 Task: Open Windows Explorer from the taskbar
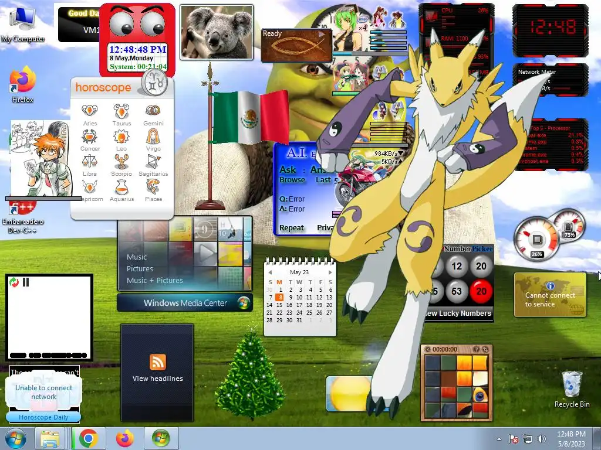(x=50, y=438)
